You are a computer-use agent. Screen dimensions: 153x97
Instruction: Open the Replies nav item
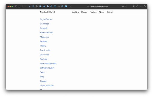click(x=93, y=12)
